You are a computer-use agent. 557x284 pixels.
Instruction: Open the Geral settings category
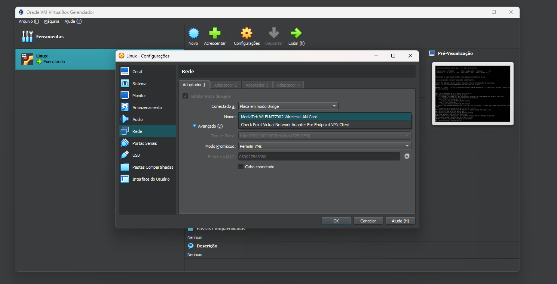pyautogui.click(x=147, y=72)
